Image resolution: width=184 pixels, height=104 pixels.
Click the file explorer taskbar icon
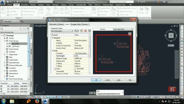pos(12,101)
